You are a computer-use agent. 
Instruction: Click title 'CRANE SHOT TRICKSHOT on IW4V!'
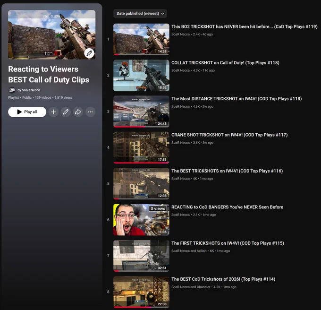229,135
